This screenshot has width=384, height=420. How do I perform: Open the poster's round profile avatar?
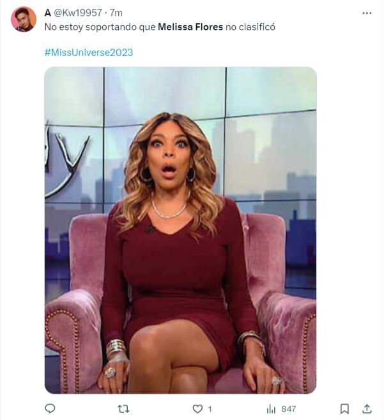(24, 19)
